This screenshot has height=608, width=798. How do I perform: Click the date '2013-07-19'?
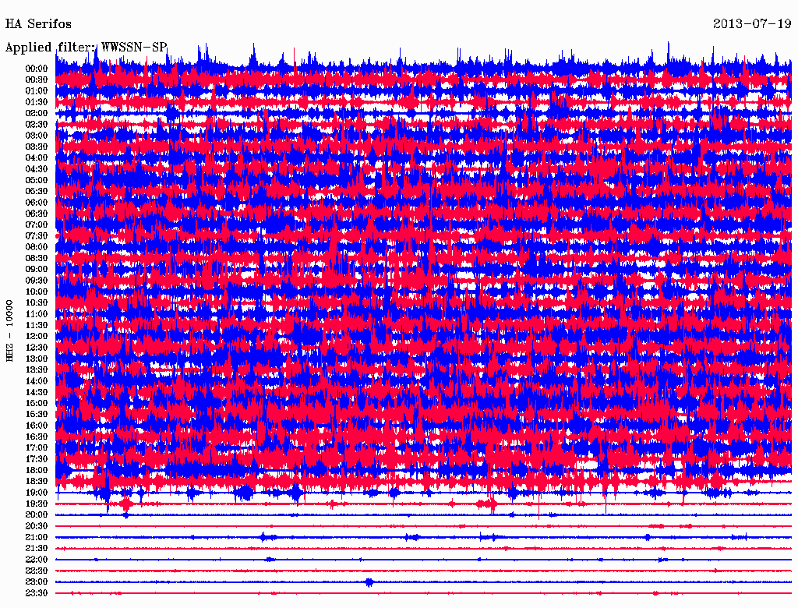coord(752,24)
